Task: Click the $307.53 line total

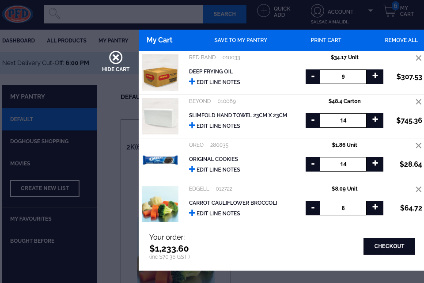Action: click(409, 77)
